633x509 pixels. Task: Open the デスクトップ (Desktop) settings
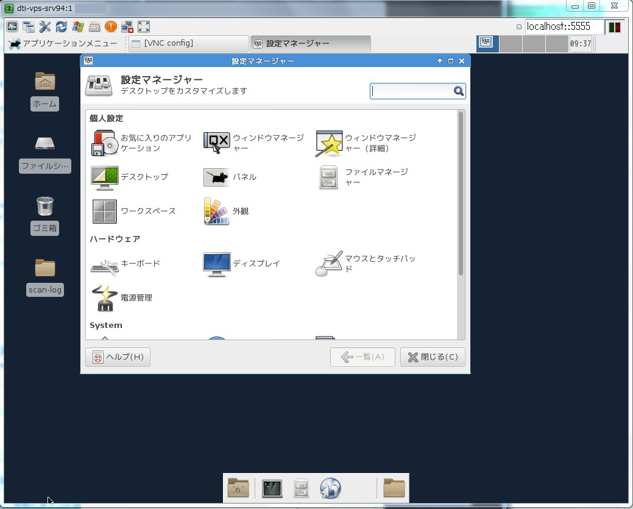pos(105,177)
